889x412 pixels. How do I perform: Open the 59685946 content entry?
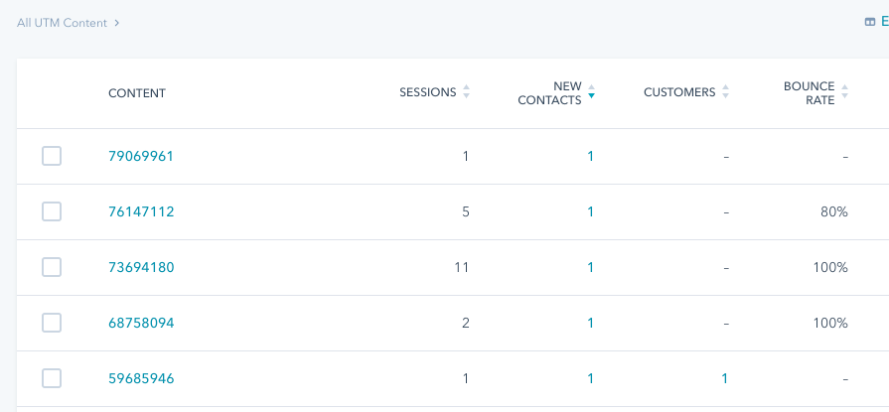141,378
